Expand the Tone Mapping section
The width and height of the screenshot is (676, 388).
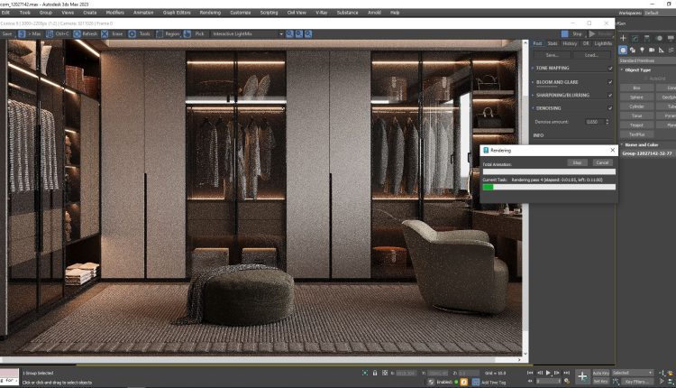point(533,69)
